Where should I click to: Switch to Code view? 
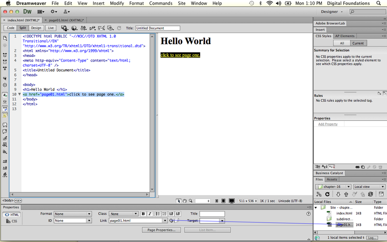10,27
